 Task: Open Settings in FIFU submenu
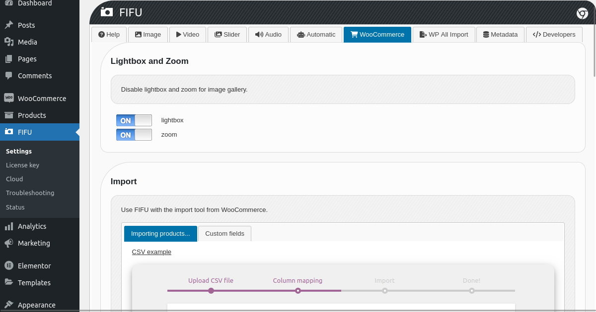tap(19, 152)
